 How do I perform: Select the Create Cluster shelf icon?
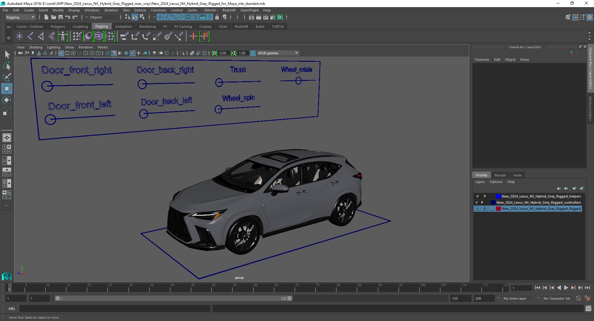(110, 36)
